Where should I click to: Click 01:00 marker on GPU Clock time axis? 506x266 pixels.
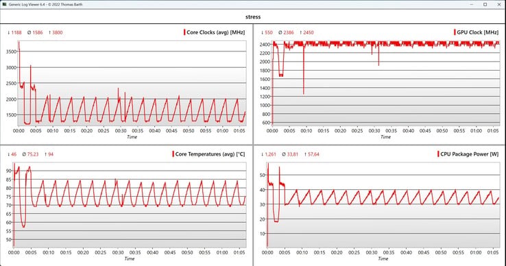point(476,131)
